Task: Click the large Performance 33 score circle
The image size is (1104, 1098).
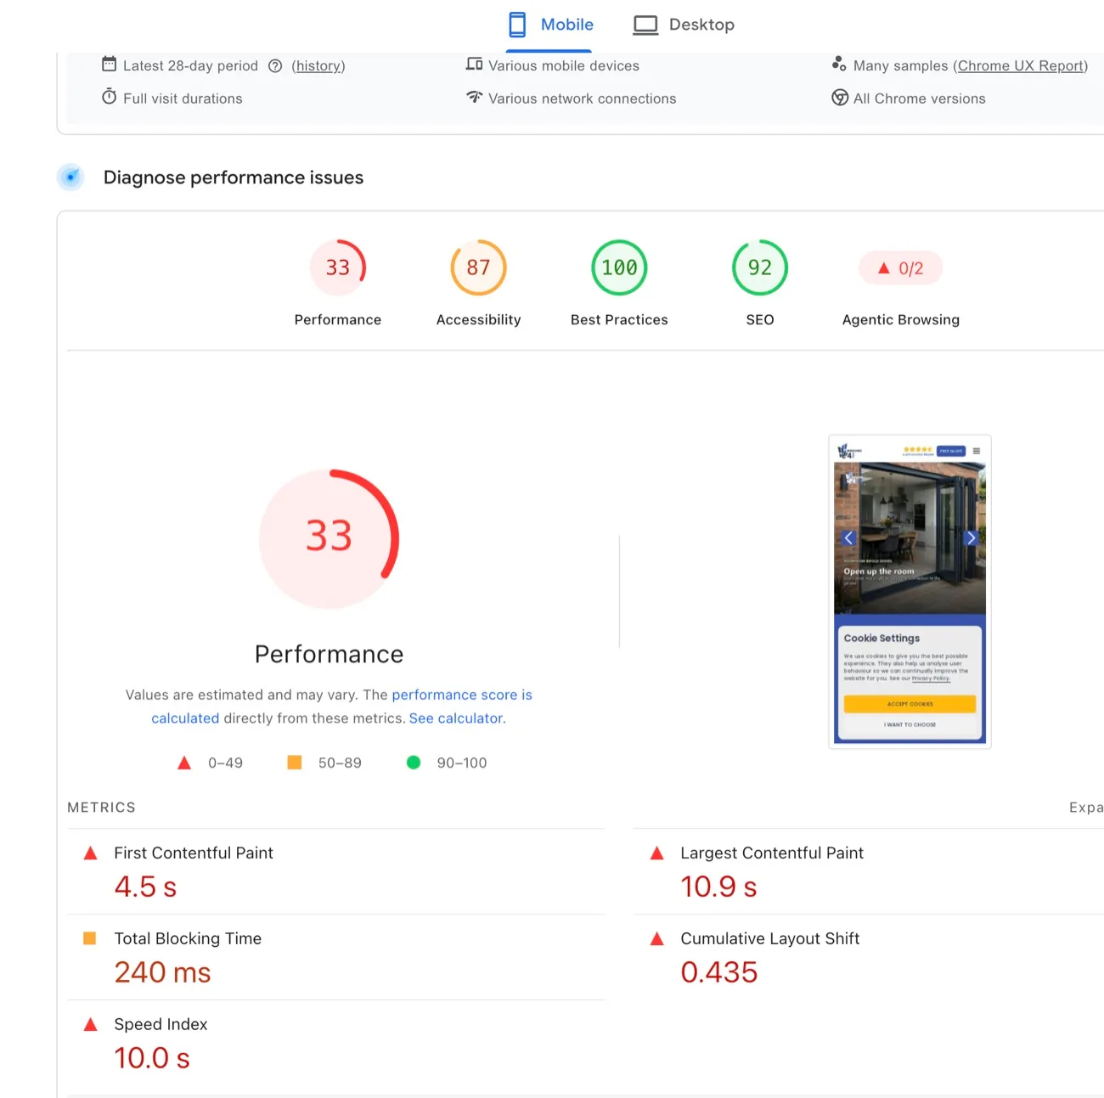Action: point(330,538)
